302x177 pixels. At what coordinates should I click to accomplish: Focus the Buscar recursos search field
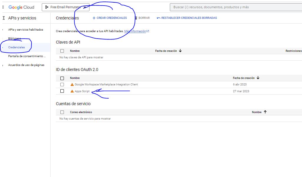(236, 7)
